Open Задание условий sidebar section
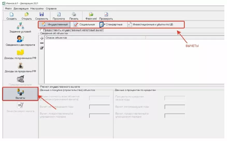 20,27
